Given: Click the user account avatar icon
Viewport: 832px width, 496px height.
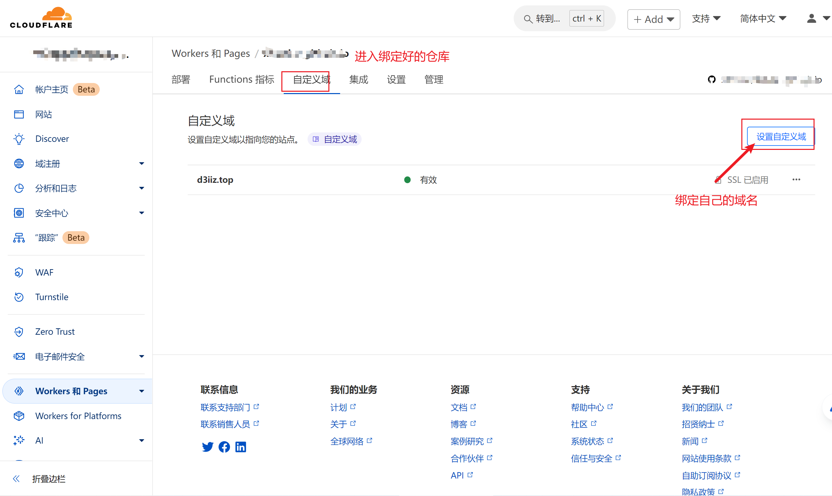Looking at the screenshot, I should coord(811,18).
